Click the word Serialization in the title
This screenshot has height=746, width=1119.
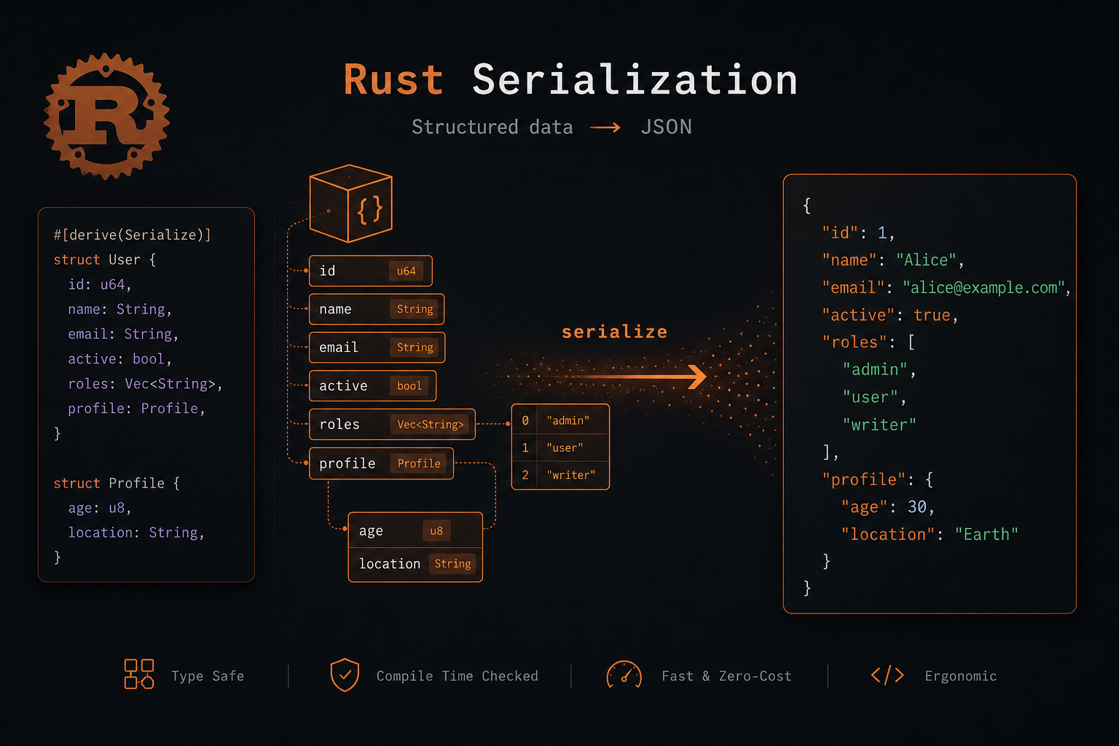coord(635,79)
